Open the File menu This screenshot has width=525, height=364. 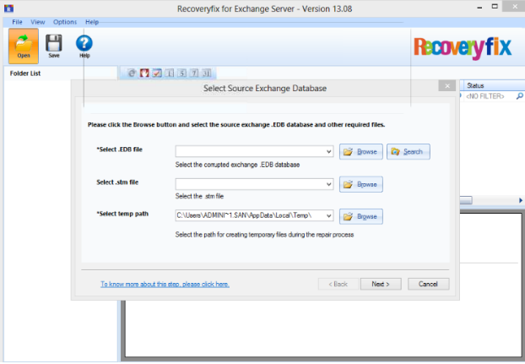(x=17, y=22)
